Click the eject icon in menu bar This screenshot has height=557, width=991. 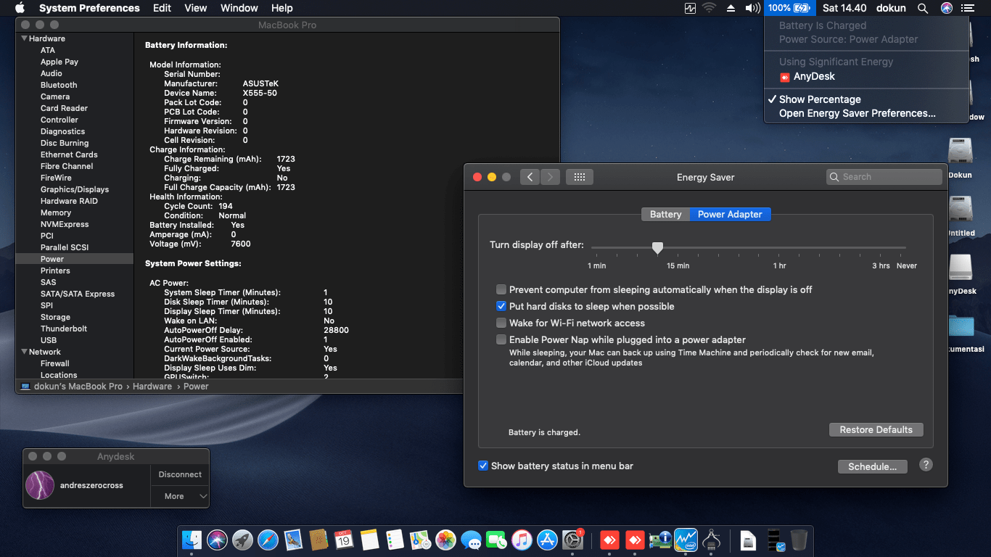click(x=731, y=8)
